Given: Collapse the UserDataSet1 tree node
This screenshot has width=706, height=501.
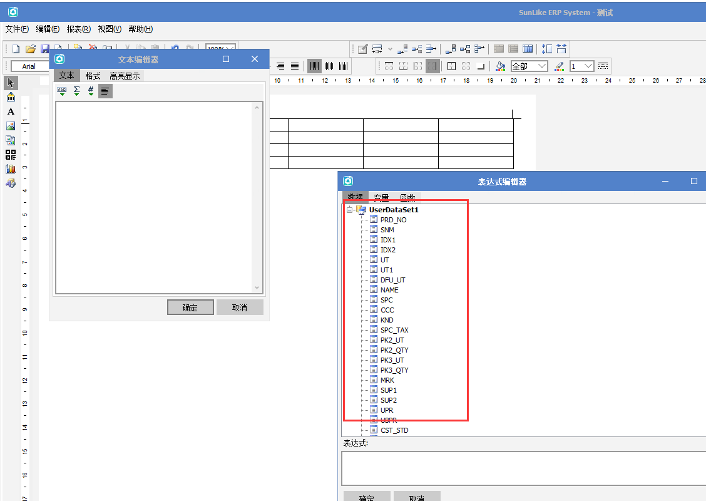Looking at the screenshot, I should (x=349, y=210).
